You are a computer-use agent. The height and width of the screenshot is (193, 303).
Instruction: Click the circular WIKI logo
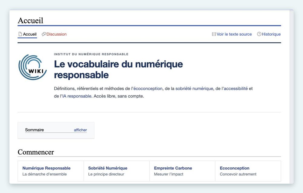32,67
